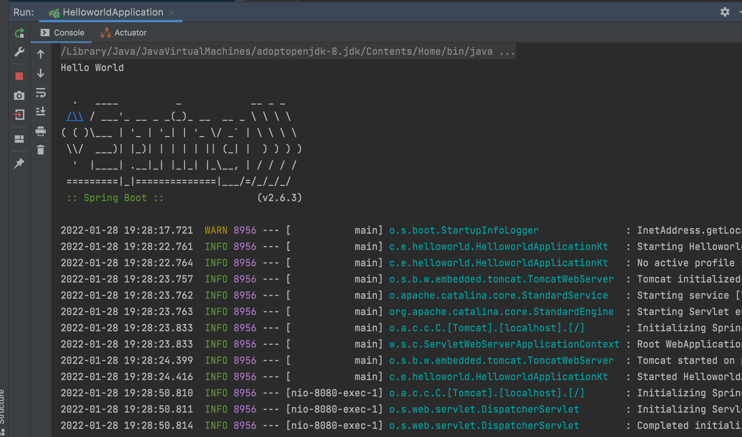Image resolution: width=742 pixels, height=437 pixels.
Task: Close the HelloworldApplication run tab
Action: [x=171, y=13]
